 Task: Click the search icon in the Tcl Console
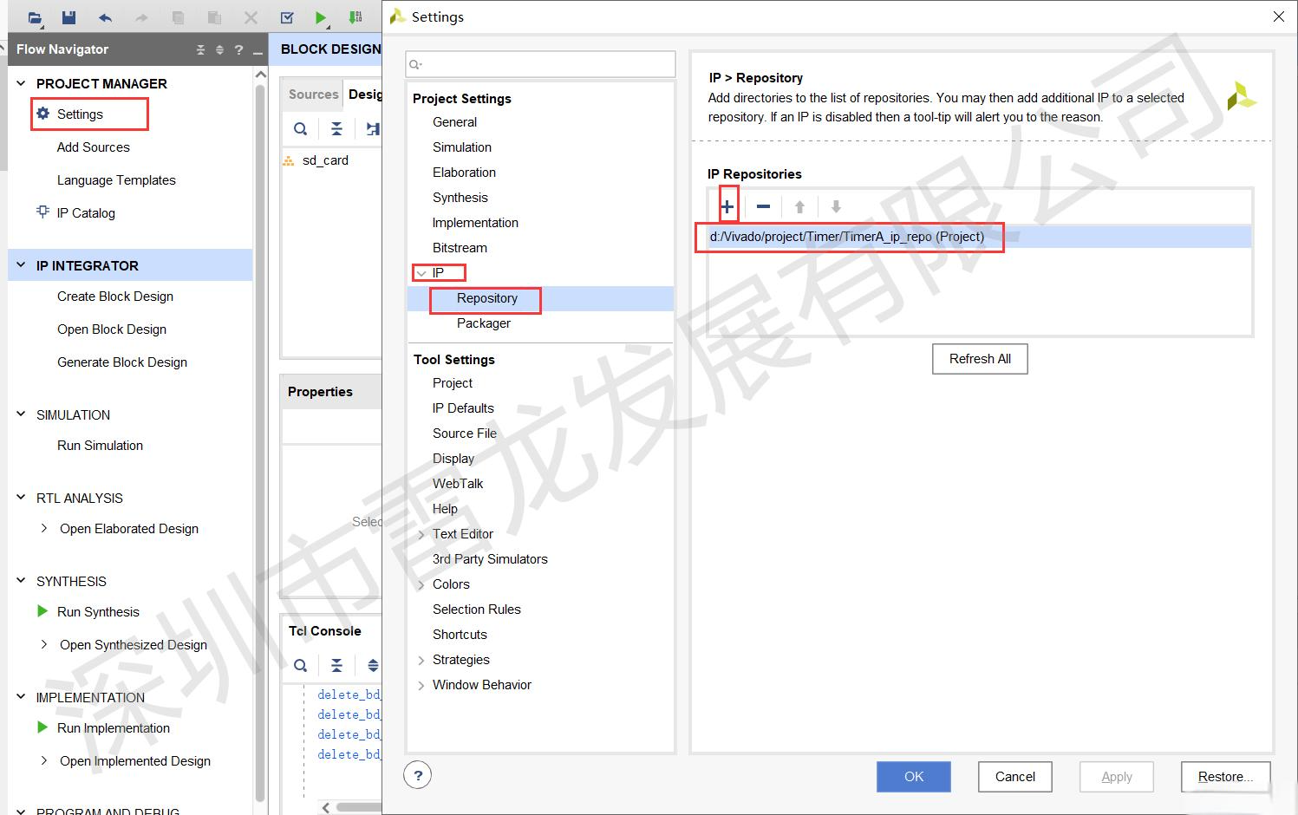click(300, 666)
